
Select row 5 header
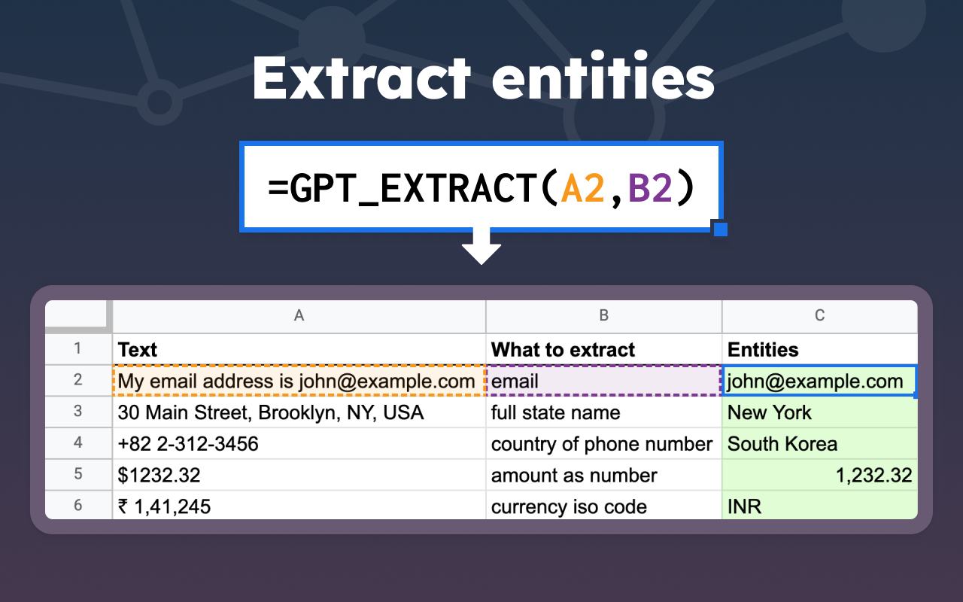pyautogui.click(x=78, y=475)
